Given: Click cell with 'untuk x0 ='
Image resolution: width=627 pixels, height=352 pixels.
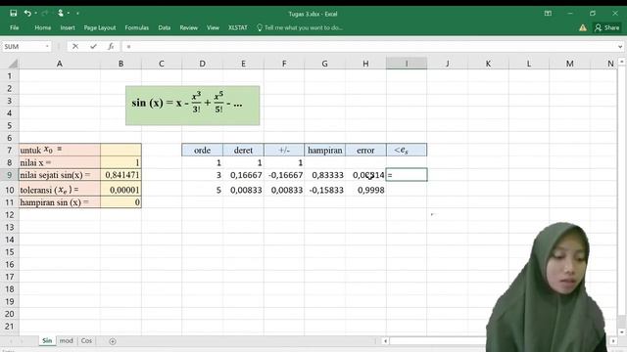Looking at the screenshot, I should pos(59,150).
